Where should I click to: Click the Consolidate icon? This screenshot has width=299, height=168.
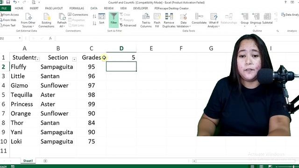(199, 17)
